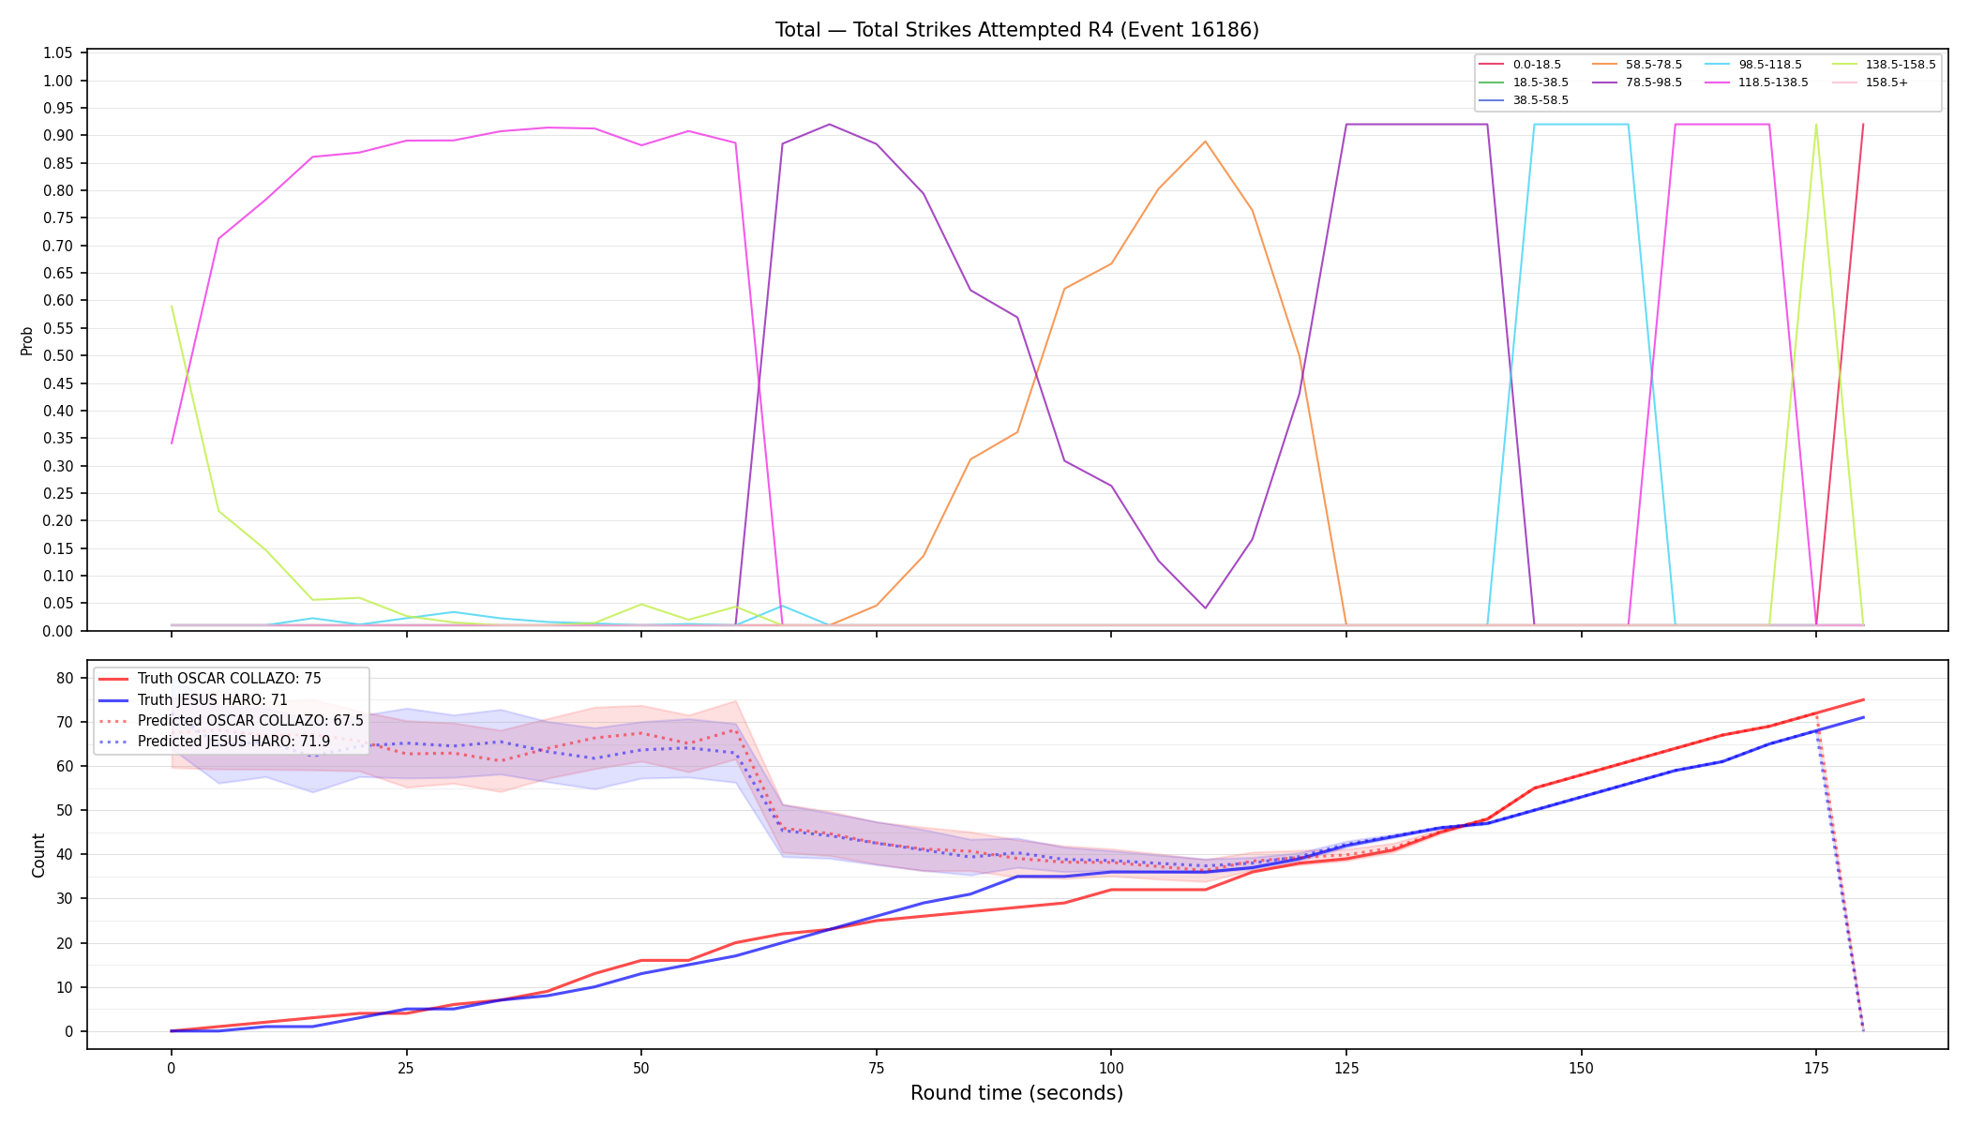Click the purple line peak near 70 seconds

coord(829,124)
